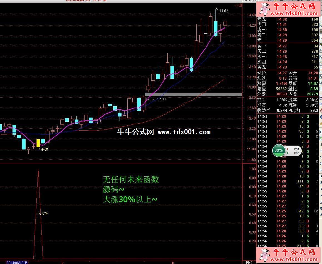The width and height of the screenshot is (322, 264).
Task: Click the 今开 value 14.20
Action: point(313,73)
